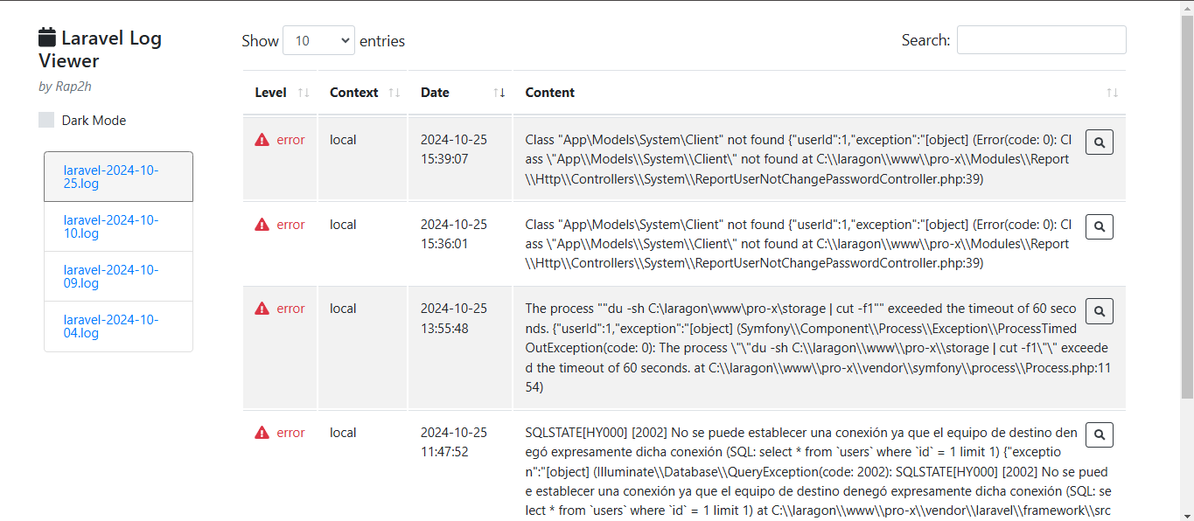Open the Show entries dropdown
Image resolution: width=1194 pixels, height=521 pixels.
pos(318,40)
